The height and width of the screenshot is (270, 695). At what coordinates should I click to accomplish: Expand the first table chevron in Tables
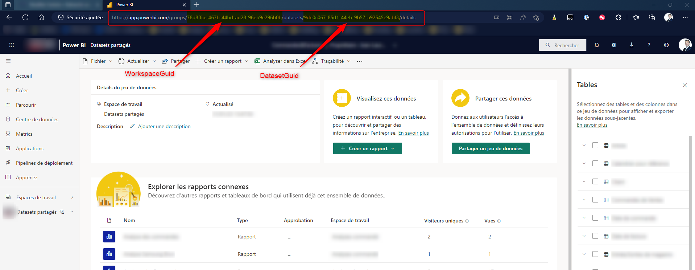pos(584,145)
